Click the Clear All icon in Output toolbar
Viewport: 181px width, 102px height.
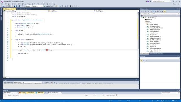click(x=52, y=82)
